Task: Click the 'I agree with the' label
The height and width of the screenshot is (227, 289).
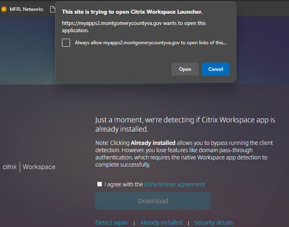Action: [x=124, y=184]
